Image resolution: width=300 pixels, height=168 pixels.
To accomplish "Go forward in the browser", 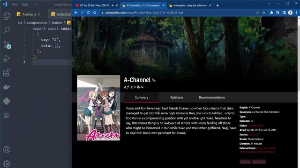I will (x=82, y=13).
